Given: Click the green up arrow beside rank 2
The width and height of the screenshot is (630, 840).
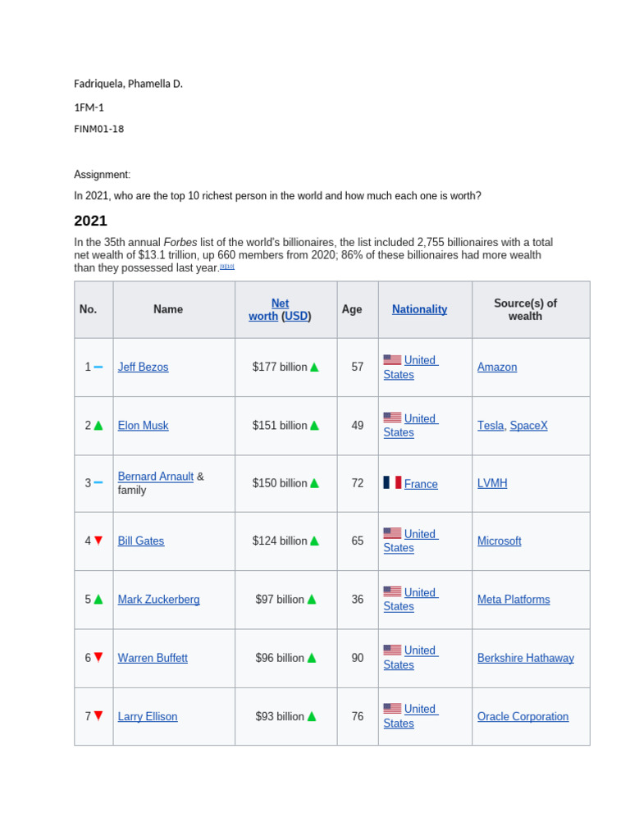Looking at the screenshot, I should click(x=98, y=426).
